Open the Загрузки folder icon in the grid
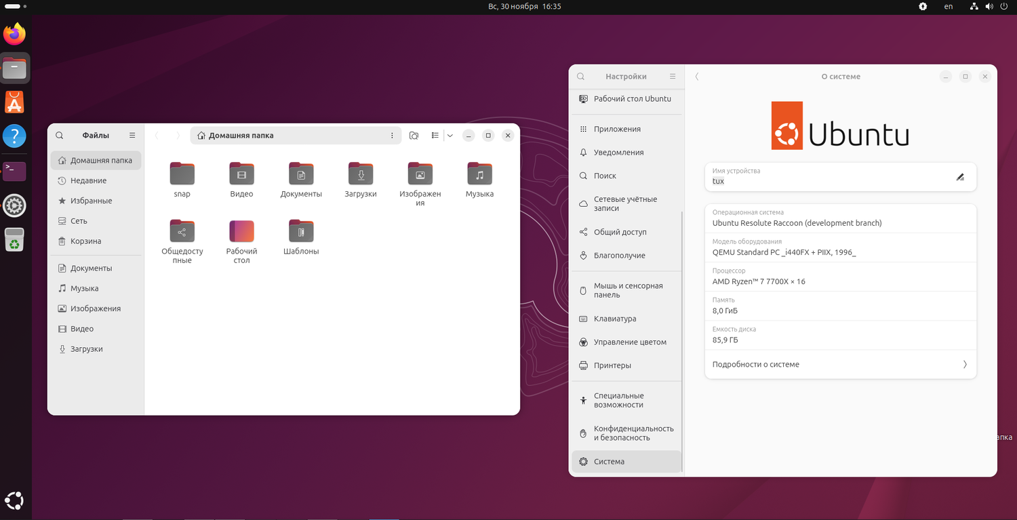Screen dimensions: 1017x520 tap(361, 174)
